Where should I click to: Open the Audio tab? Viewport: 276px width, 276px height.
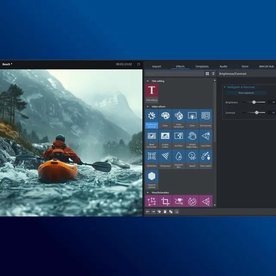point(223,66)
